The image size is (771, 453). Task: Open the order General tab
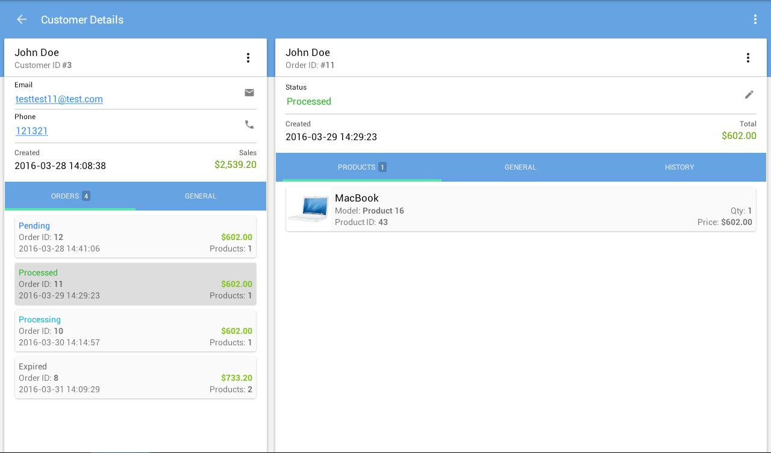click(x=520, y=167)
